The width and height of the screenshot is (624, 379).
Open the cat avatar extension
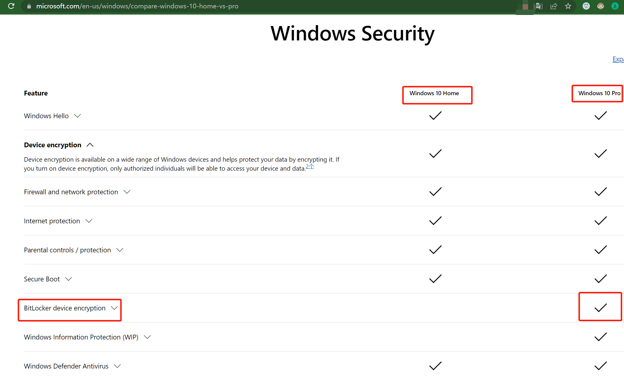(x=586, y=6)
